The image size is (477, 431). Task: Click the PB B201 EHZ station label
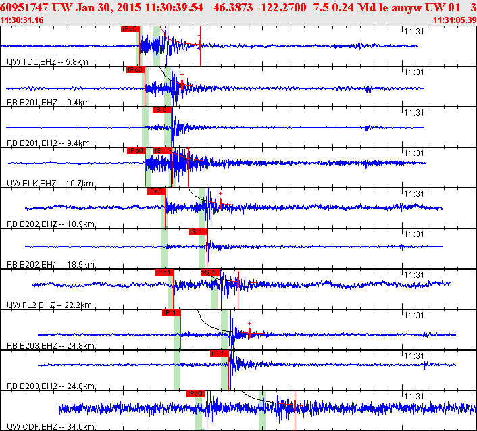click(48, 102)
